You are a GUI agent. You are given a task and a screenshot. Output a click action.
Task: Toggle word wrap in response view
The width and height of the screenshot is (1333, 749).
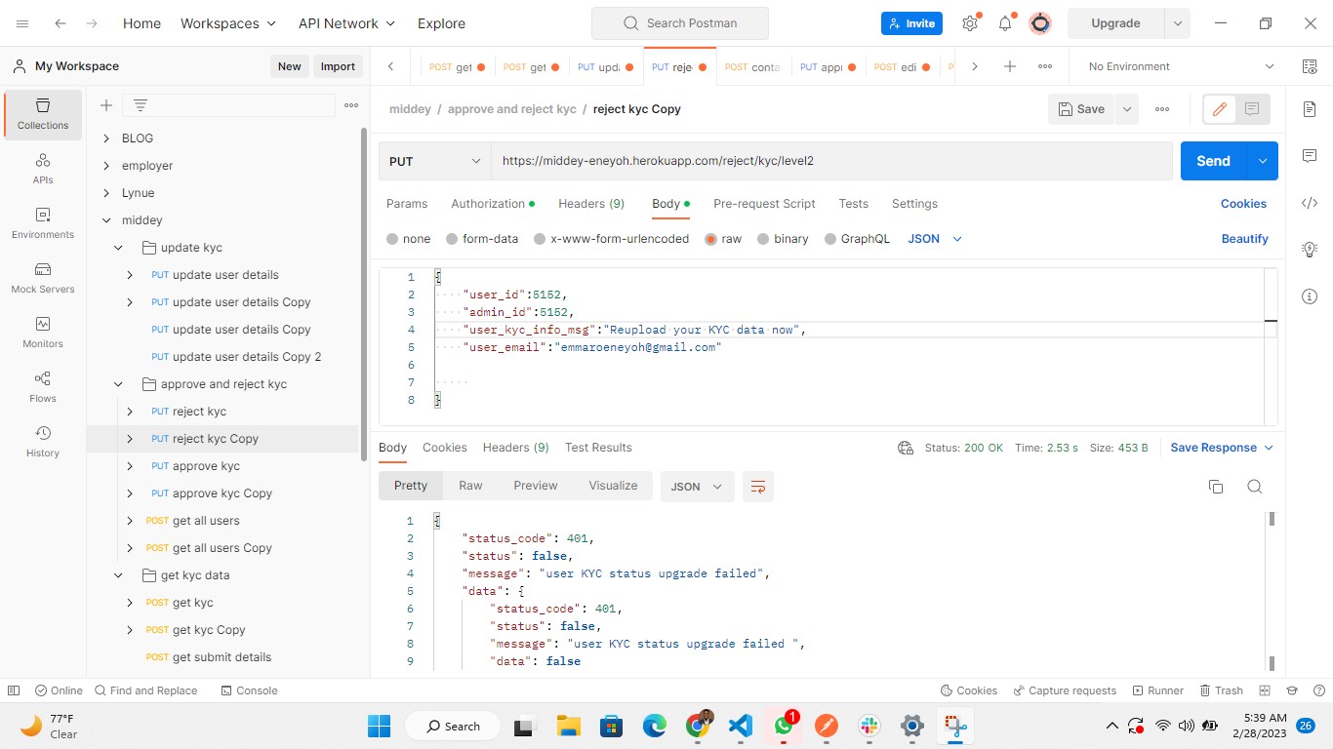[758, 487]
